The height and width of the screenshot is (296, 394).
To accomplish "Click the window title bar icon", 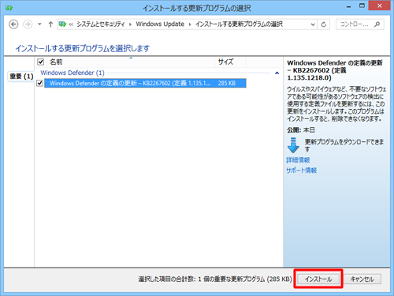I will coord(9,8).
